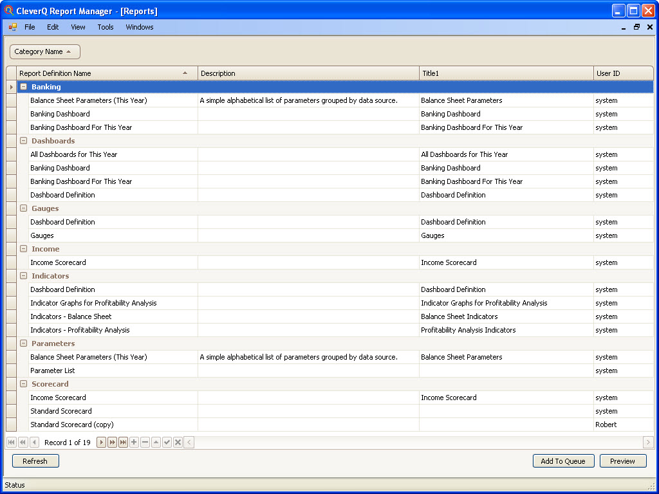Viewport: 659px width, 494px height.
Task: Jump to the first record
Action: pos(11,442)
